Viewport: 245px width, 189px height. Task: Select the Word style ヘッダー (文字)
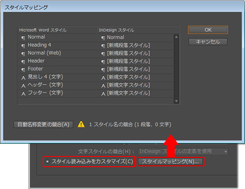coord(57,85)
